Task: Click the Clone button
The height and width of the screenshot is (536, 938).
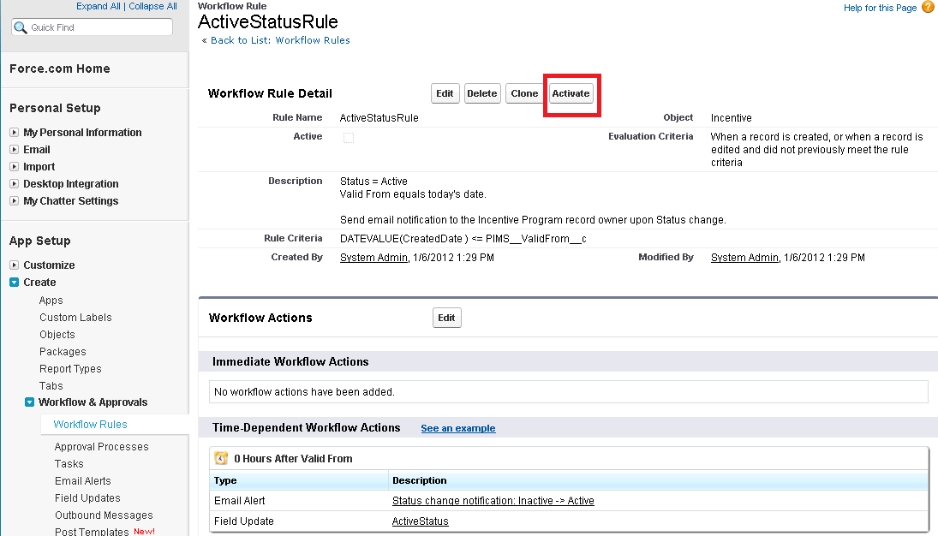Action: click(x=524, y=93)
